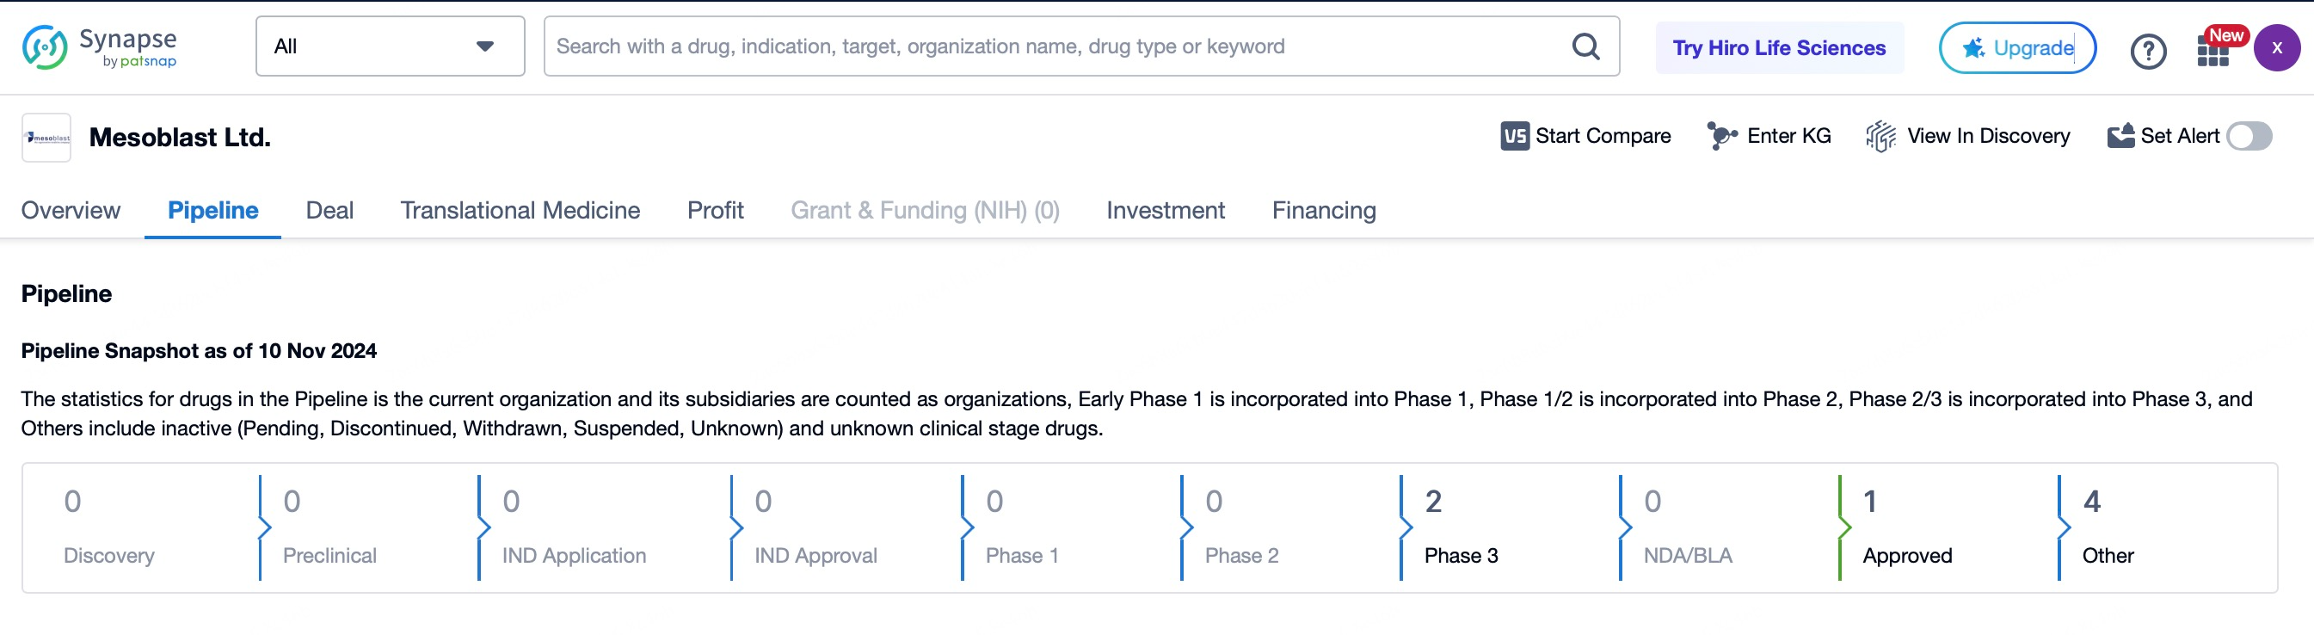This screenshot has width=2314, height=635.
Task: Open the help question mark icon
Action: pyautogui.click(x=2148, y=51)
